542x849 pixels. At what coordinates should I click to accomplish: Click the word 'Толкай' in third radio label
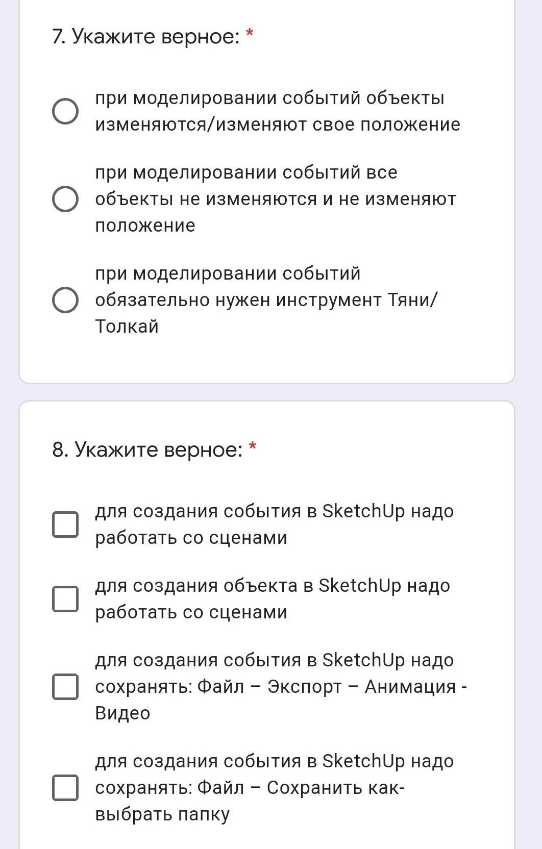[x=127, y=327]
